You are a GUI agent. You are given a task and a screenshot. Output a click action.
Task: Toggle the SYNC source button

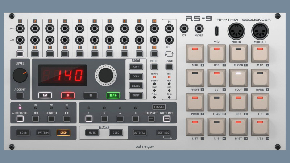tap(169, 67)
